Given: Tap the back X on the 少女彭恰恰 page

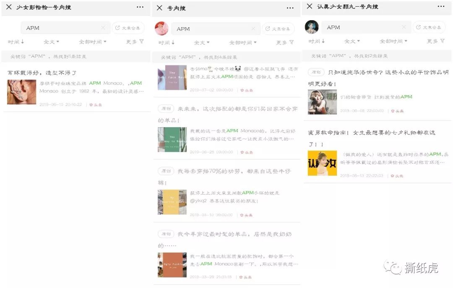Looking at the screenshot, I should pyautogui.click(x=8, y=7).
